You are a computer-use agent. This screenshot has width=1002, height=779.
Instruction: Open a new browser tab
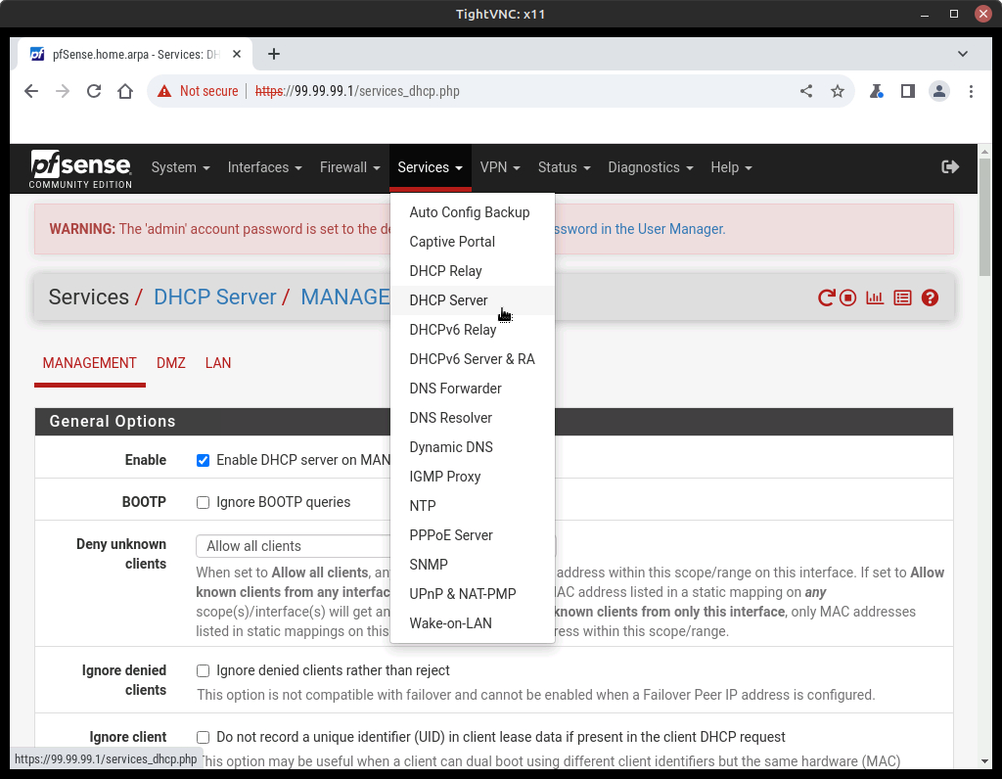tap(274, 55)
